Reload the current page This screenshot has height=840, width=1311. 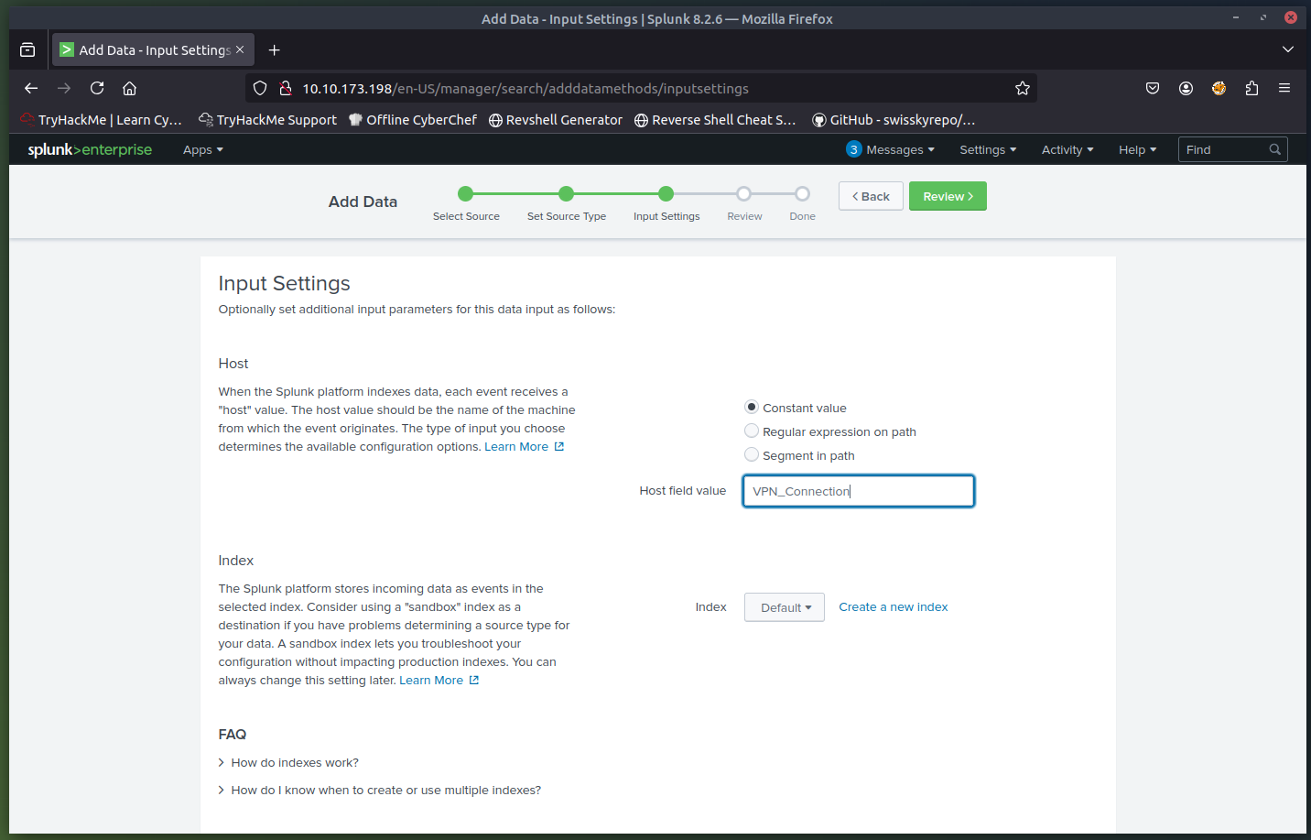(x=97, y=88)
